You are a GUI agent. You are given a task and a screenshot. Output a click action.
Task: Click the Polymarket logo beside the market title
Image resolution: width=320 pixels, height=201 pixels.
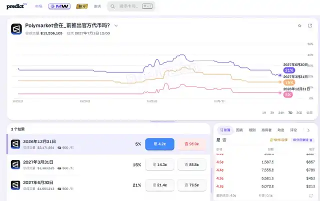[16, 29]
